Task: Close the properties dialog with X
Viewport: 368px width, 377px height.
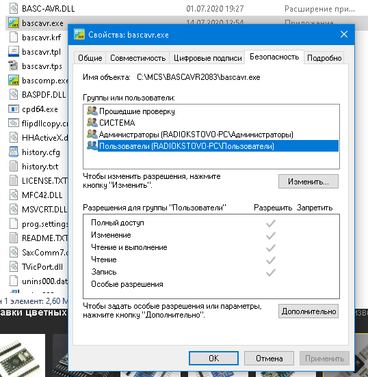Action: pos(344,34)
